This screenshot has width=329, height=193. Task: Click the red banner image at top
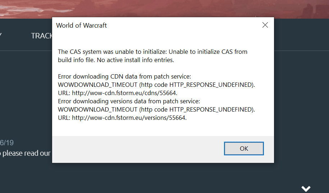pos(162,9)
